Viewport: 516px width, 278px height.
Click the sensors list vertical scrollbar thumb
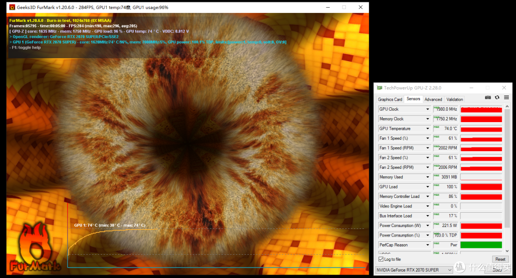point(507,168)
